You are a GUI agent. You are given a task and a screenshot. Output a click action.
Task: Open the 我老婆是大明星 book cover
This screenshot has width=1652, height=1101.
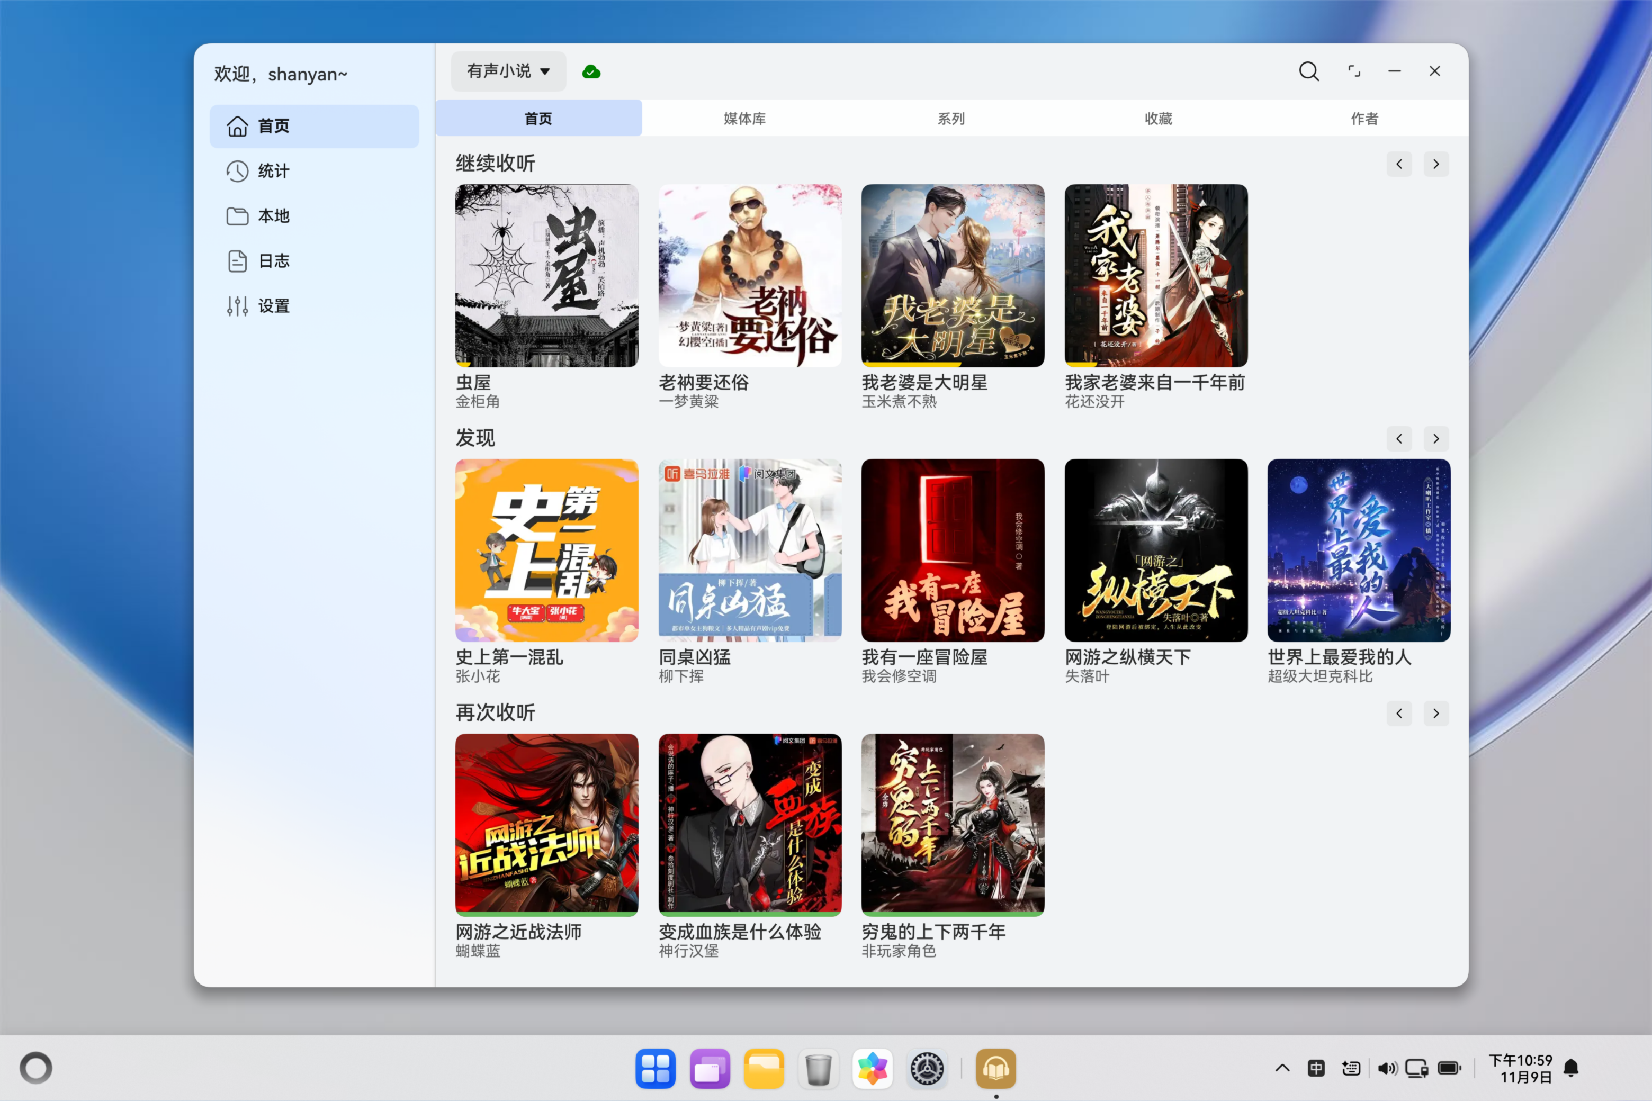point(953,276)
